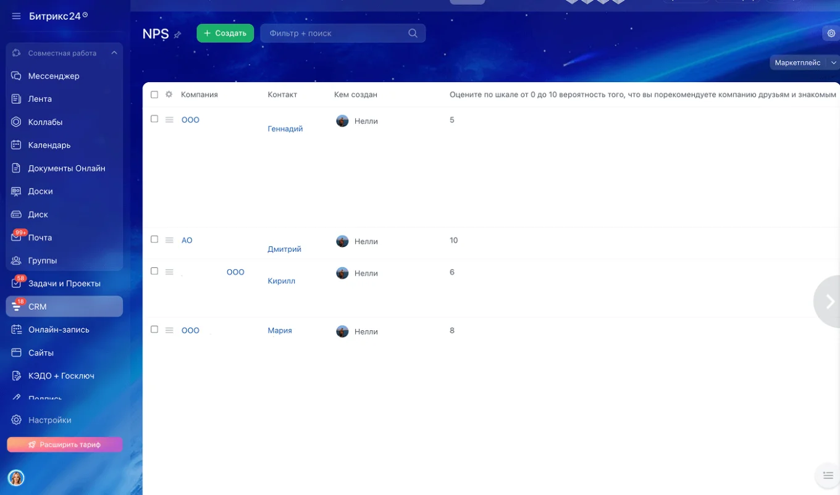Open row actions menu for Геннадий's row
The height and width of the screenshot is (495, 840).
[x=169, y=120]
